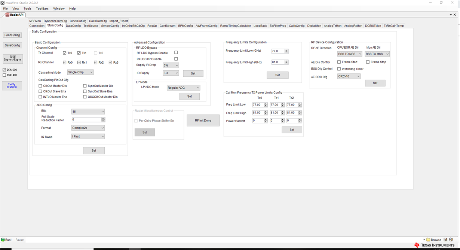
Task: Select the RadarAPI document tab
Action: [14, 15]
